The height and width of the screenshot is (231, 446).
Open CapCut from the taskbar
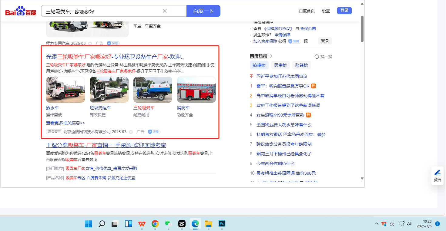point(182,224)
